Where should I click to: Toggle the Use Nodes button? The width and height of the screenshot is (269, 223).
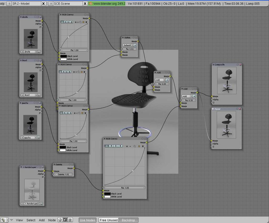coord(87,220)
